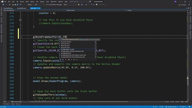Click the No issues found indicator
This screenshot has width=192, height=108.
point(16,102)
